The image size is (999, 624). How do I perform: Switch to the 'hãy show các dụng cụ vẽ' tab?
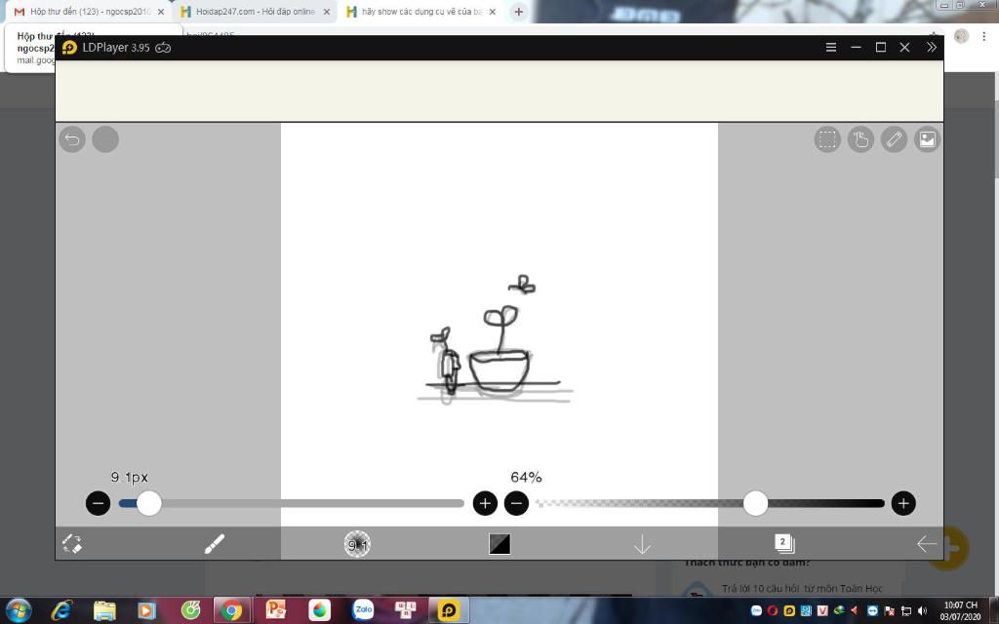click(420, 12)
